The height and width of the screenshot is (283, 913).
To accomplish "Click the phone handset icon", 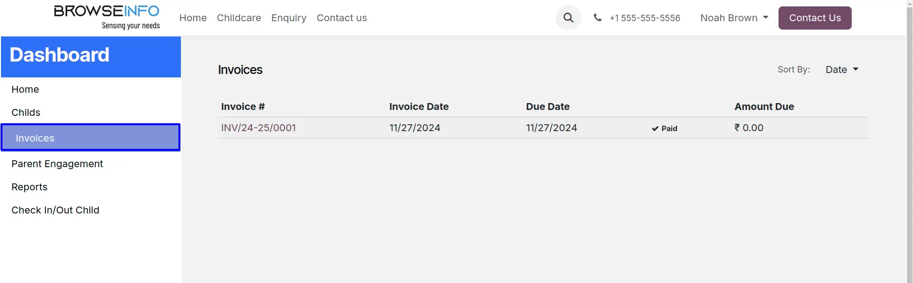I will pyautogui.click(x=598, y=18).
